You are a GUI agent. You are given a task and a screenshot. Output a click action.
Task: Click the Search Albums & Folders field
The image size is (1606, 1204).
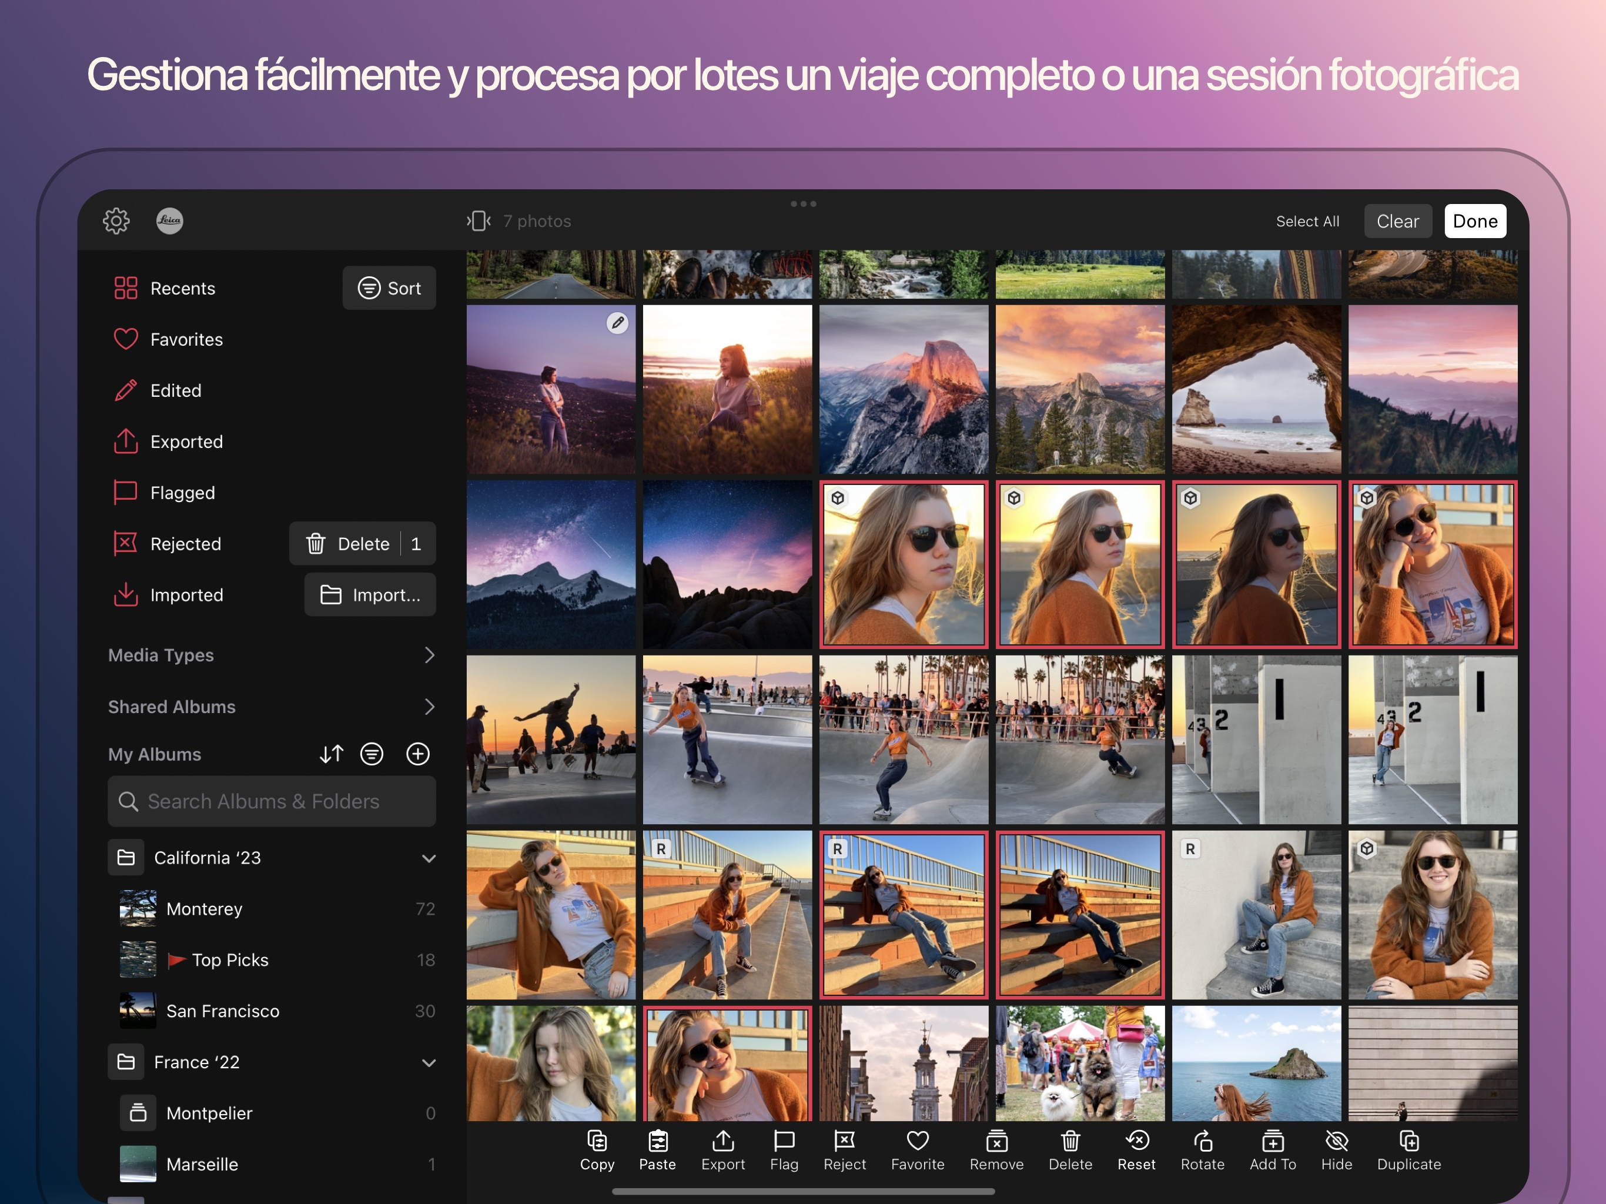[272, 802]
